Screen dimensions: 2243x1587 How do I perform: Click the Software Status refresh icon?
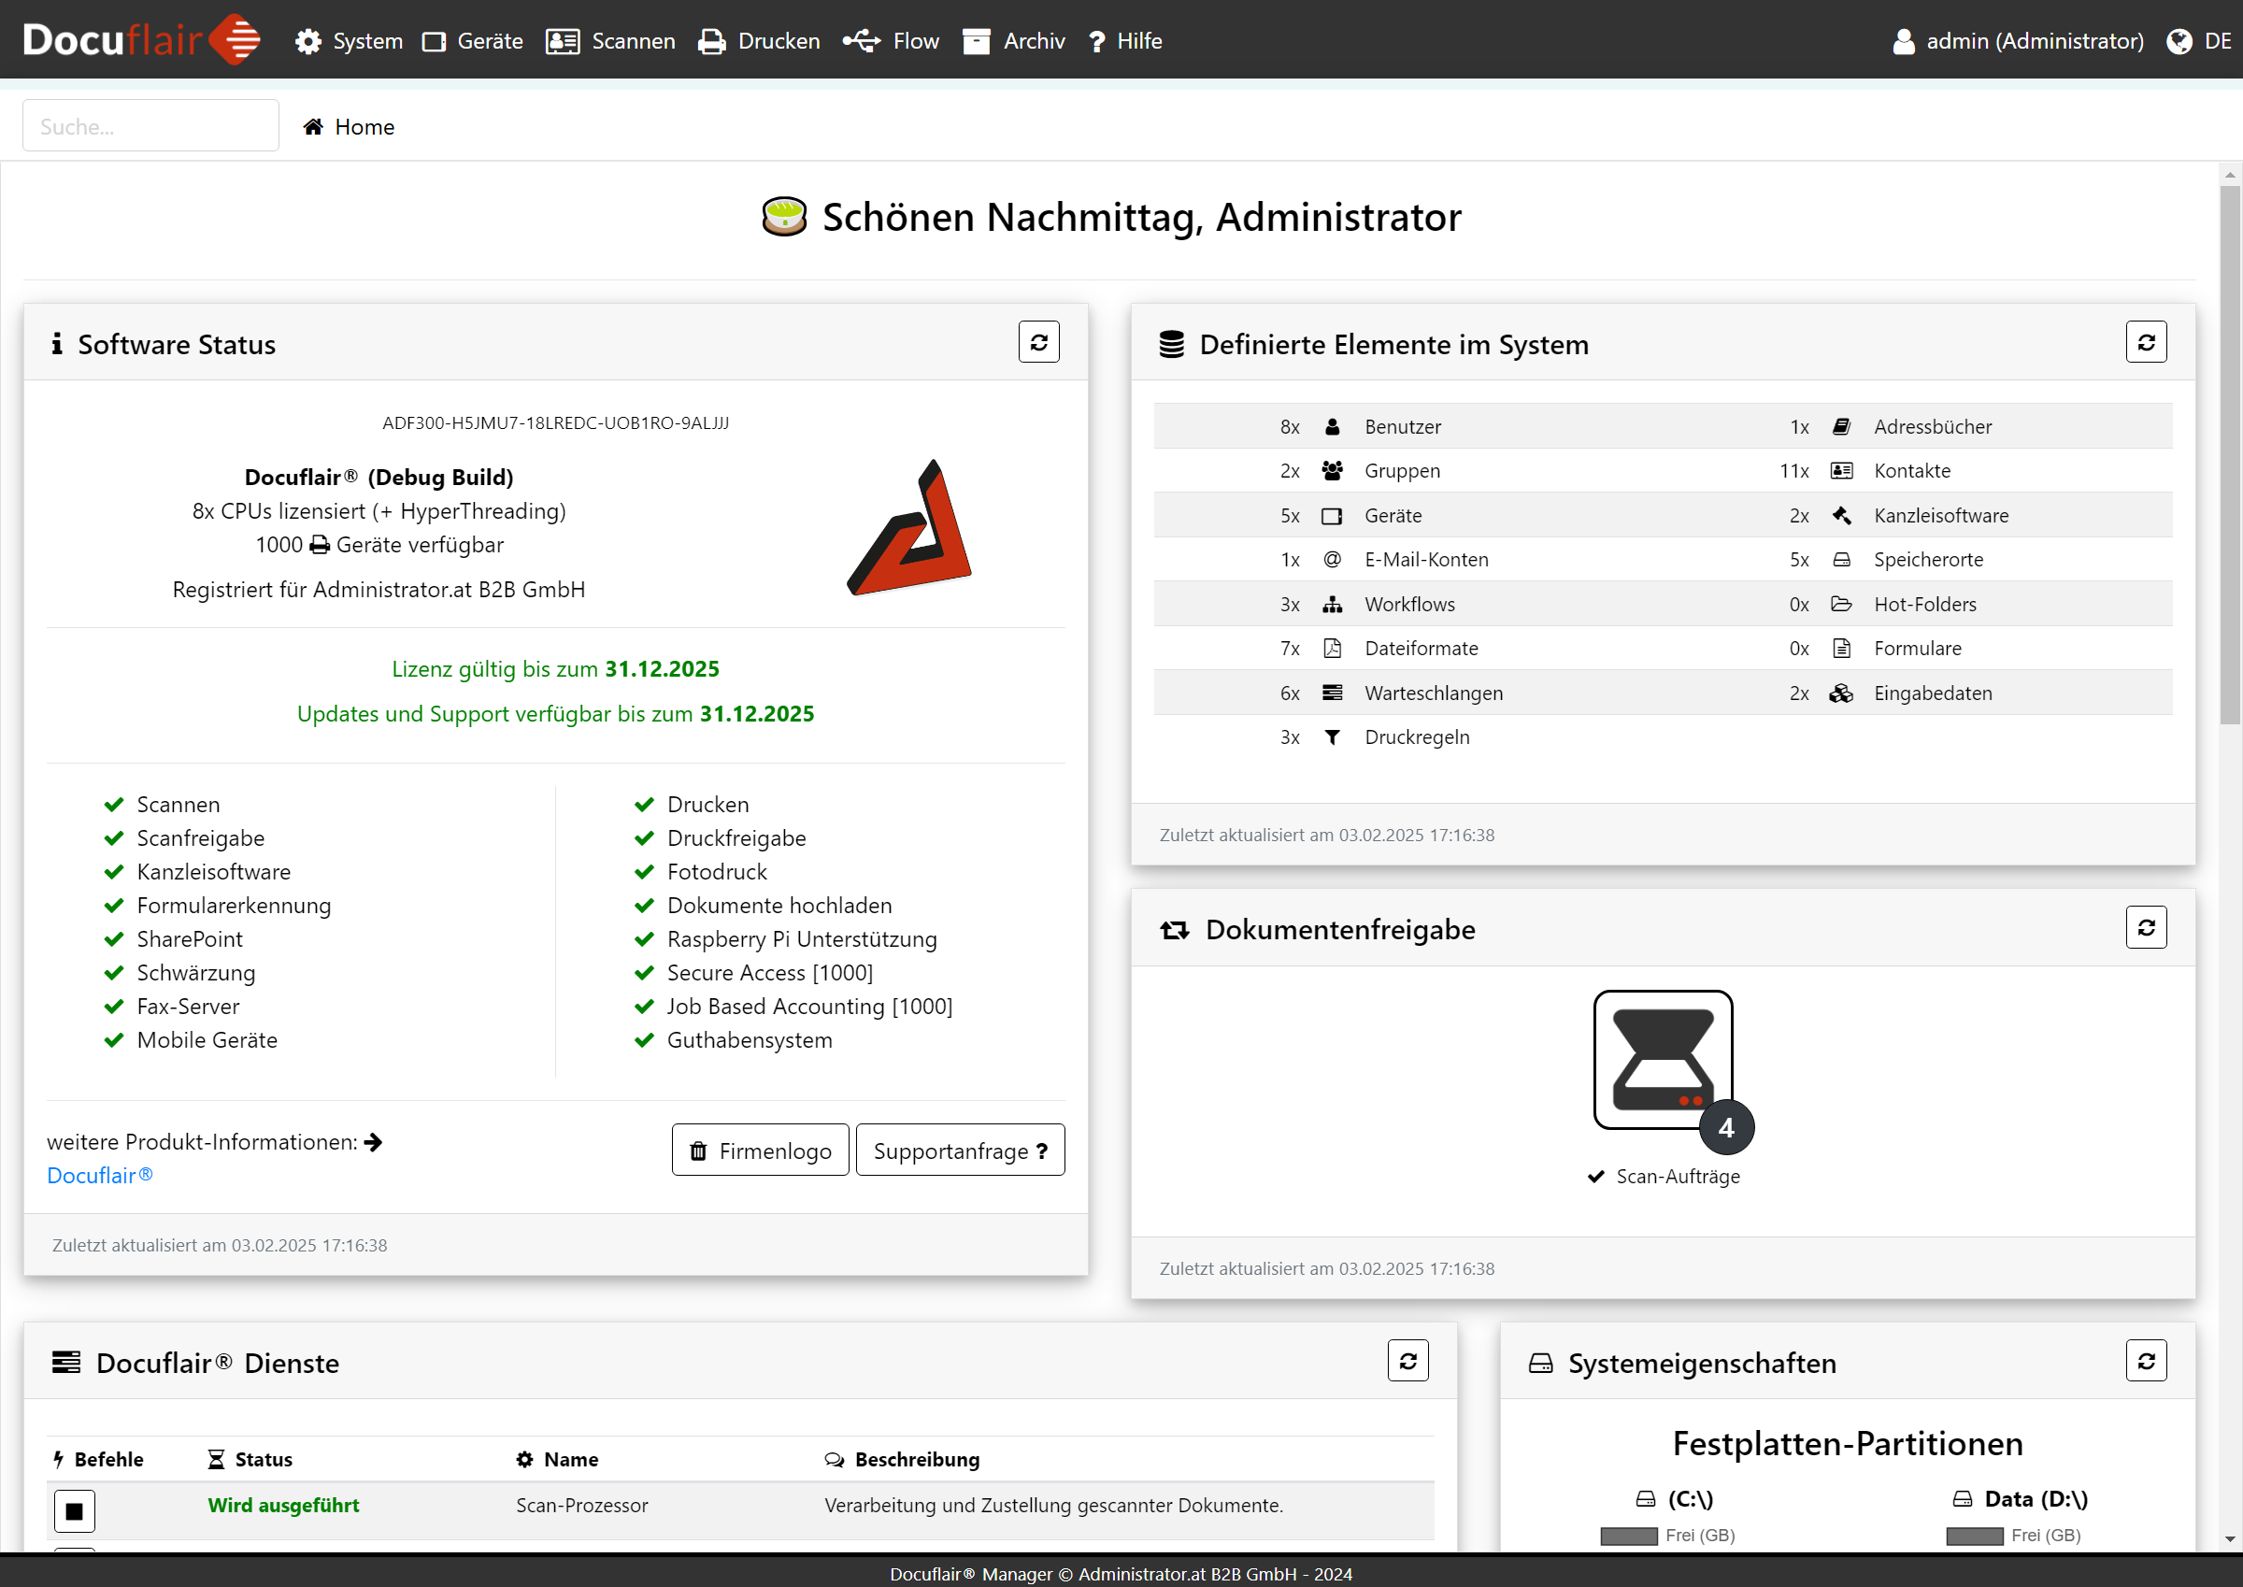(1039, 342)
